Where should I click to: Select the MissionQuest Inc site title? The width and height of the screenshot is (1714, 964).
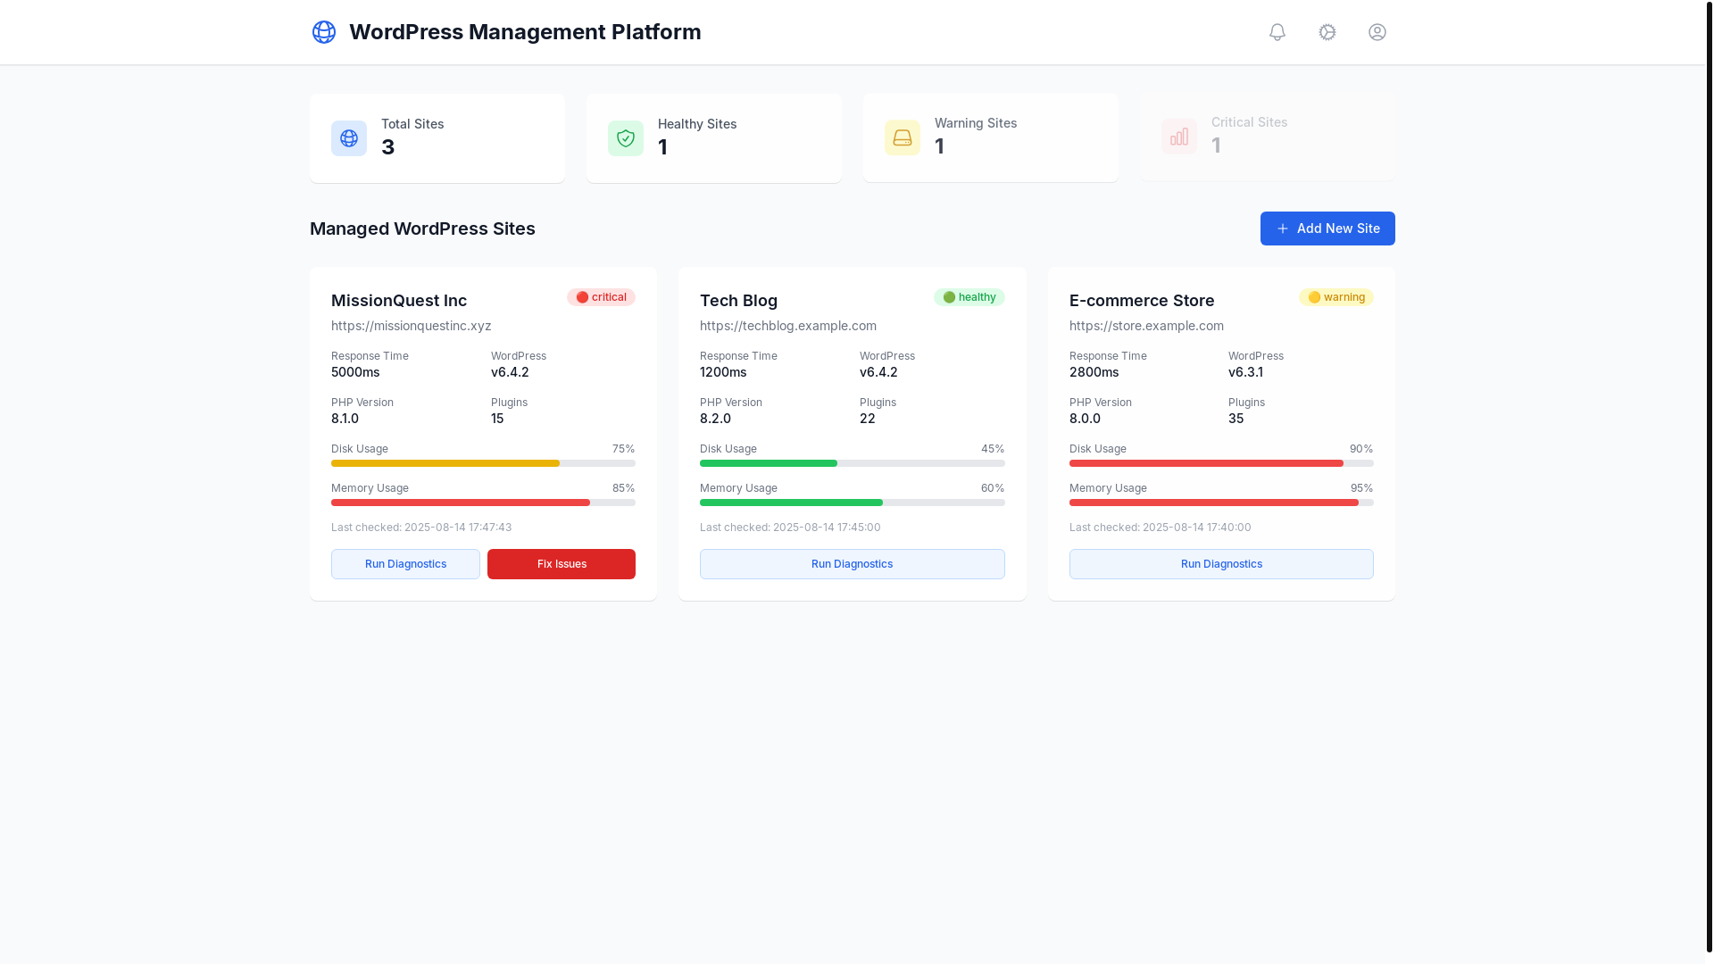pos(399,301)
